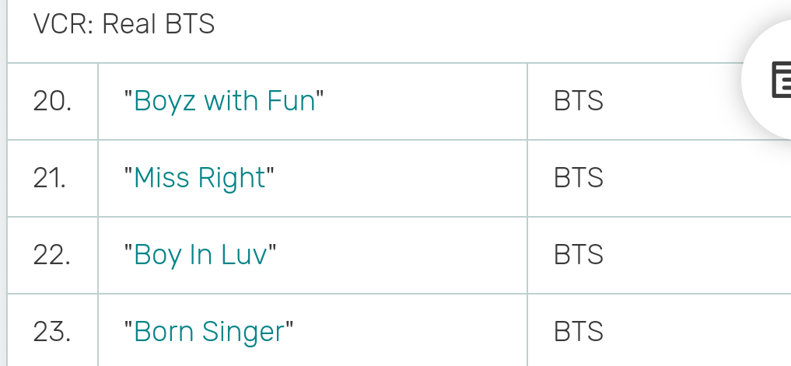Select the 22. track number
Screen dimensions: 791x366
pyautogui.click(x=52, y=255)
